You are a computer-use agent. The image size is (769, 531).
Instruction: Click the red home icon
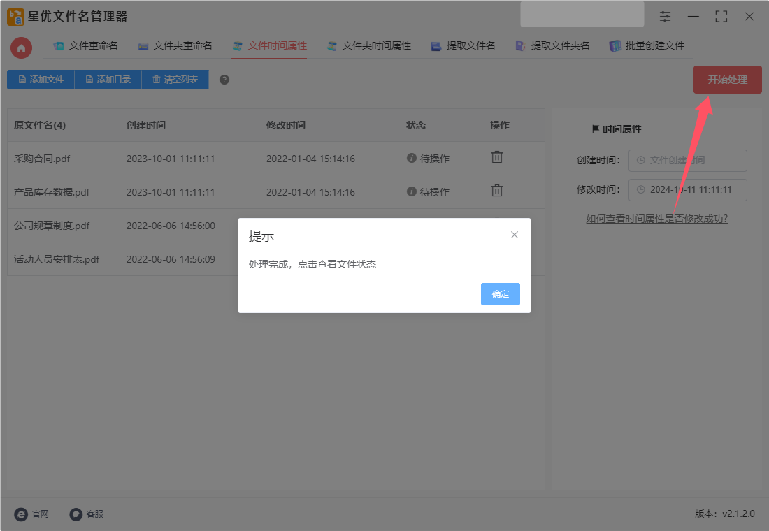pos(21,48)
